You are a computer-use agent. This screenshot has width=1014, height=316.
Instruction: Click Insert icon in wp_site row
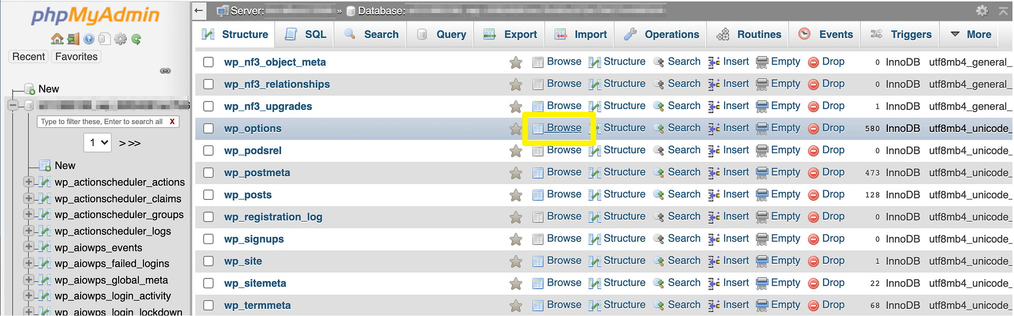pyautogui.click(x=714, y=261)
